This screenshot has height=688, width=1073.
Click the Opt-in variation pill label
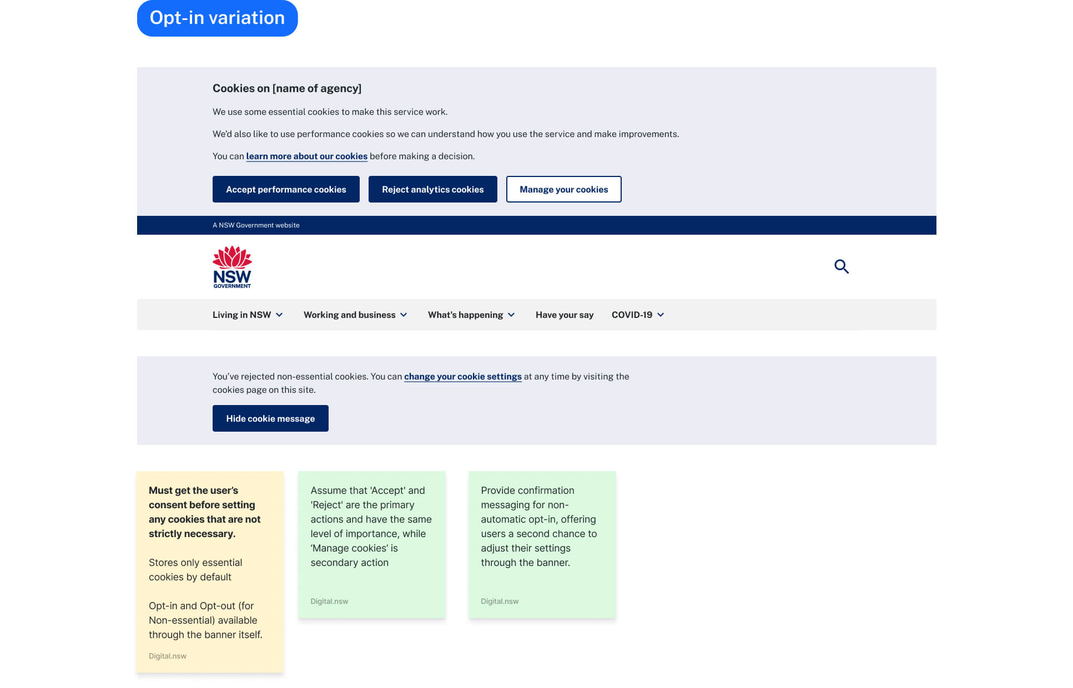coord(217,18)
